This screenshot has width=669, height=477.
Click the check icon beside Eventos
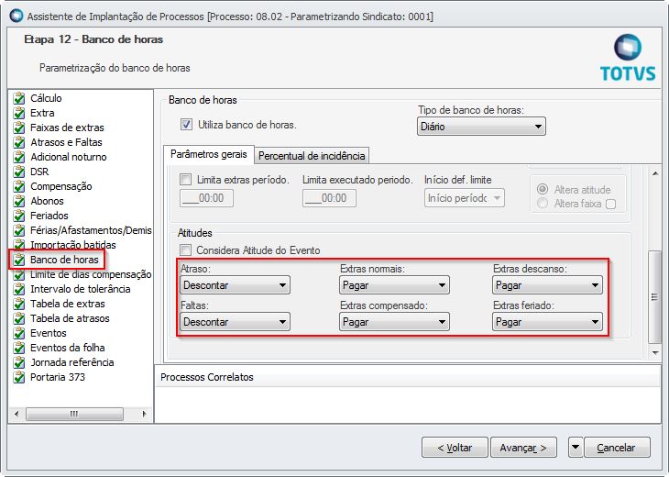[x=18, y=333]
